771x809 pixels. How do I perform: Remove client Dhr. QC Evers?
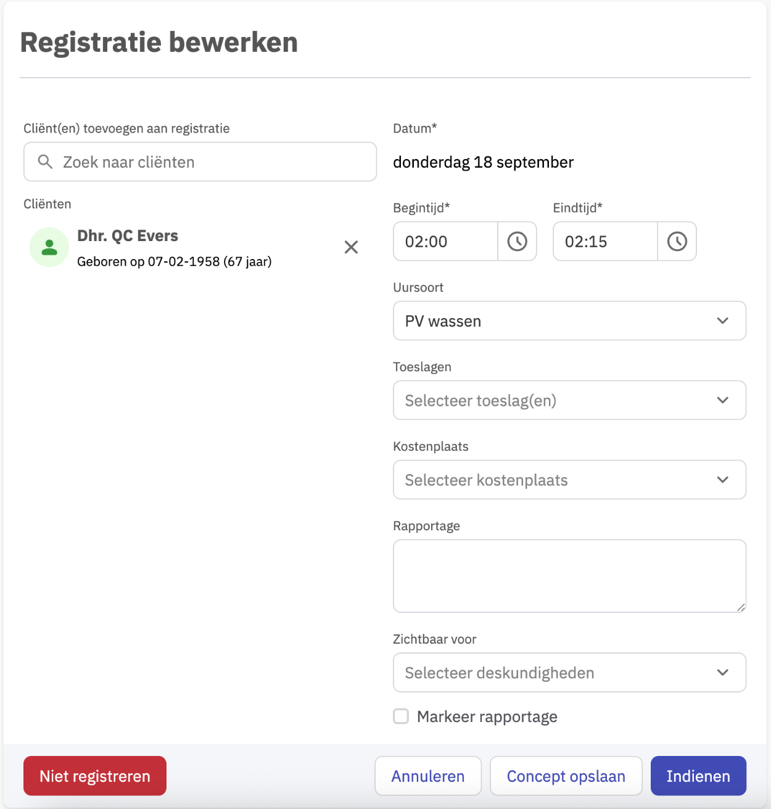point(351,247)
